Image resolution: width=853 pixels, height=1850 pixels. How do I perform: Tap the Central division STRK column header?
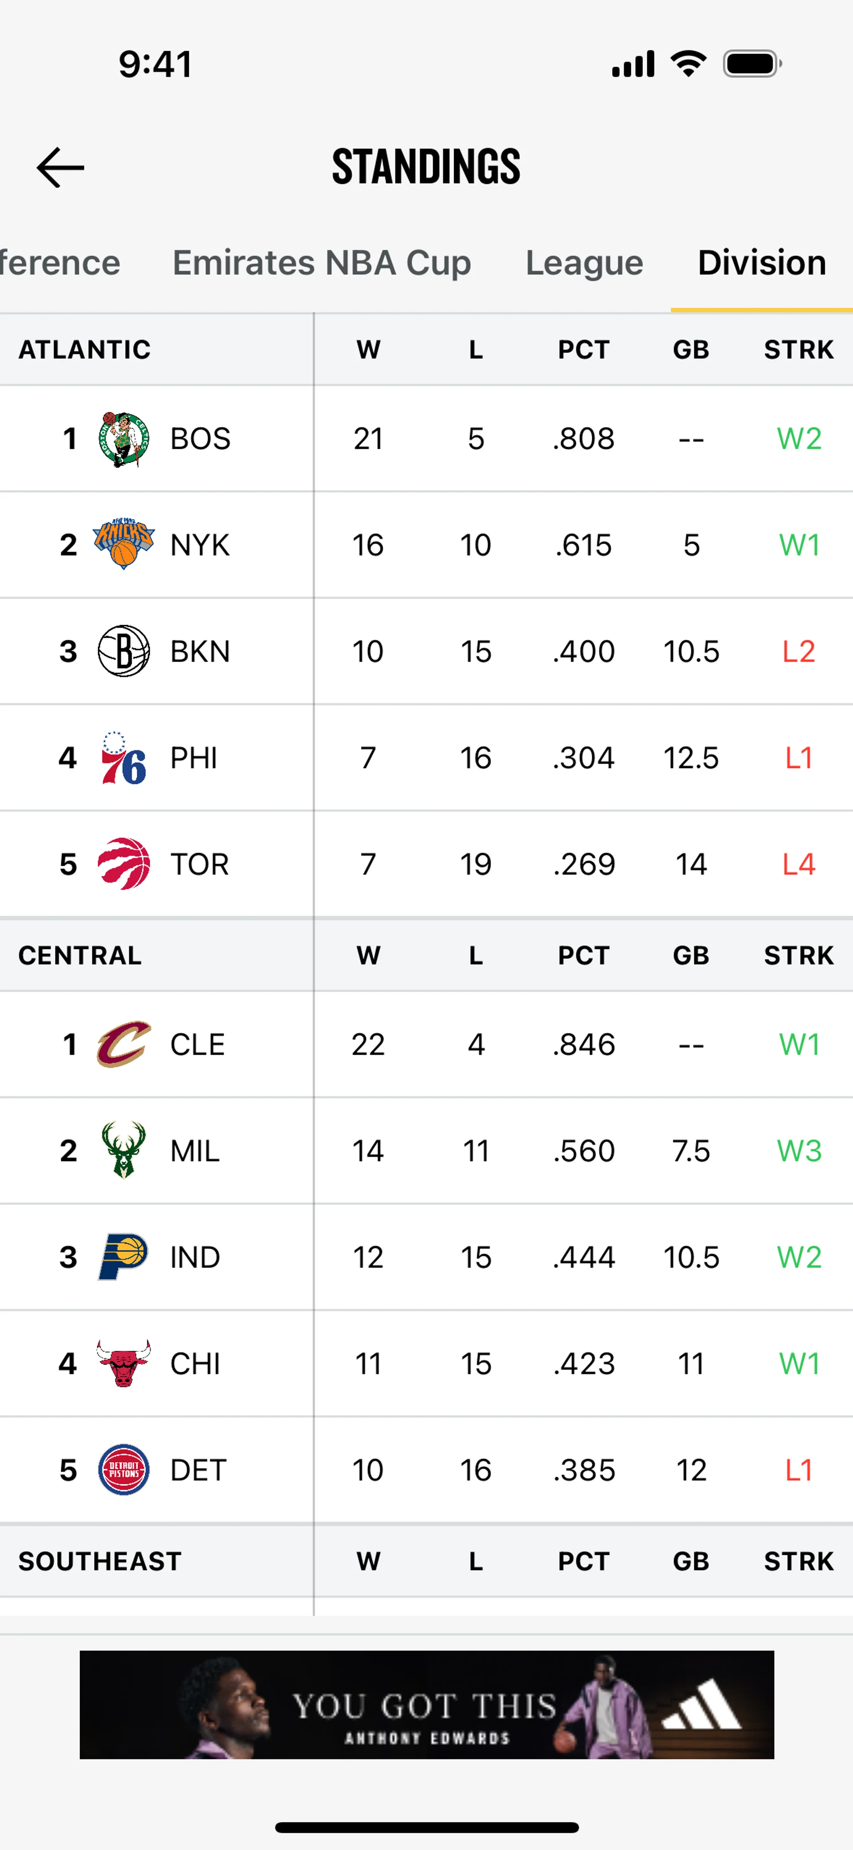coord(798,955)
